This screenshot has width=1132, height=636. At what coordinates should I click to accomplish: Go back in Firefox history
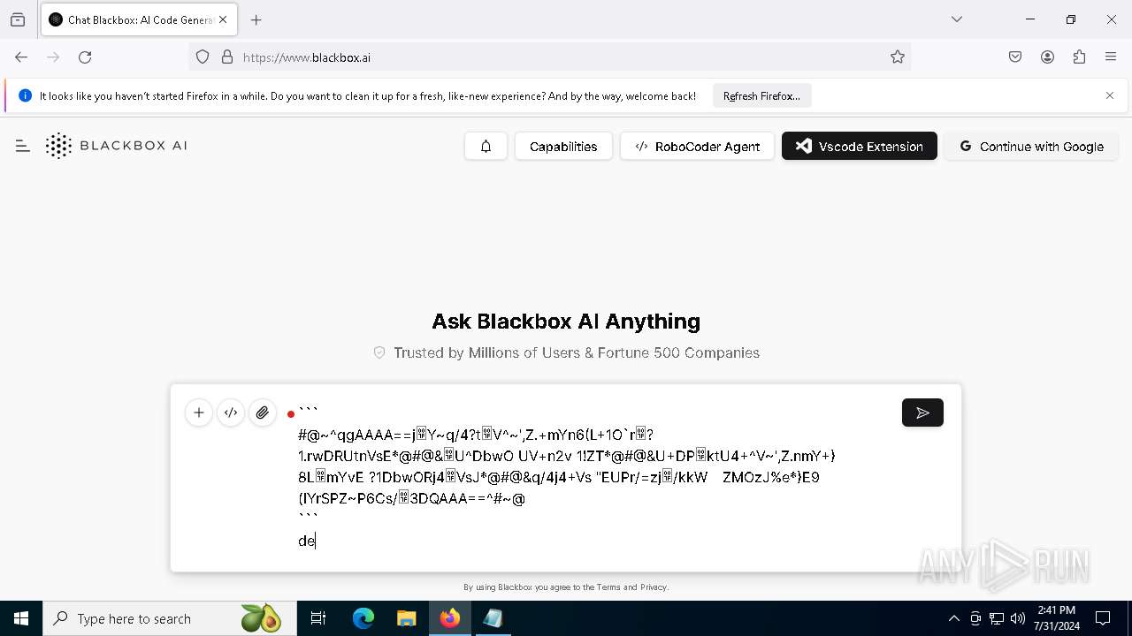21,57
